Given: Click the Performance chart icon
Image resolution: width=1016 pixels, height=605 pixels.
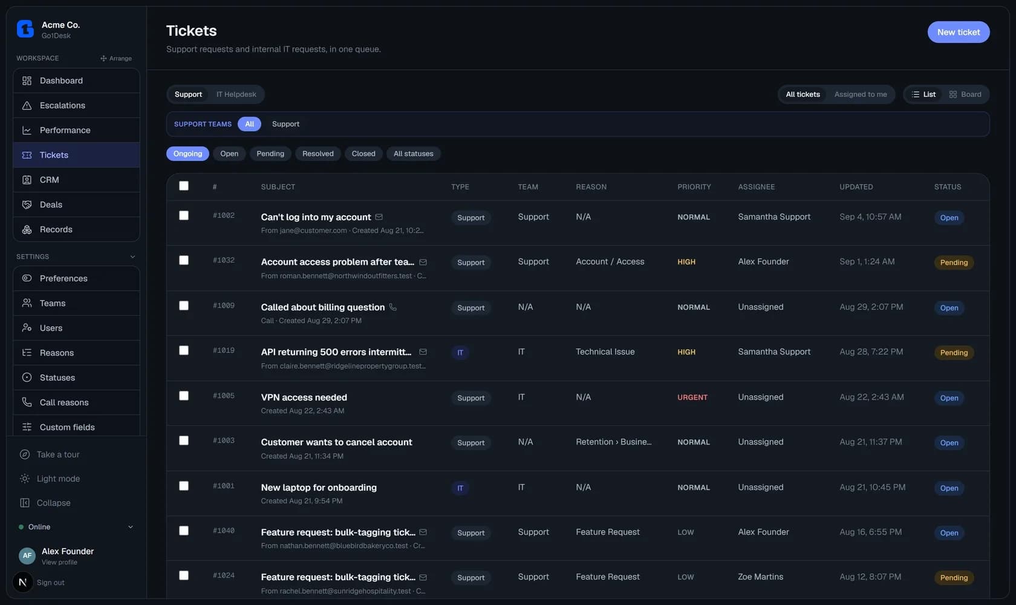Looking at the screenshot, I should click(27, 130).
